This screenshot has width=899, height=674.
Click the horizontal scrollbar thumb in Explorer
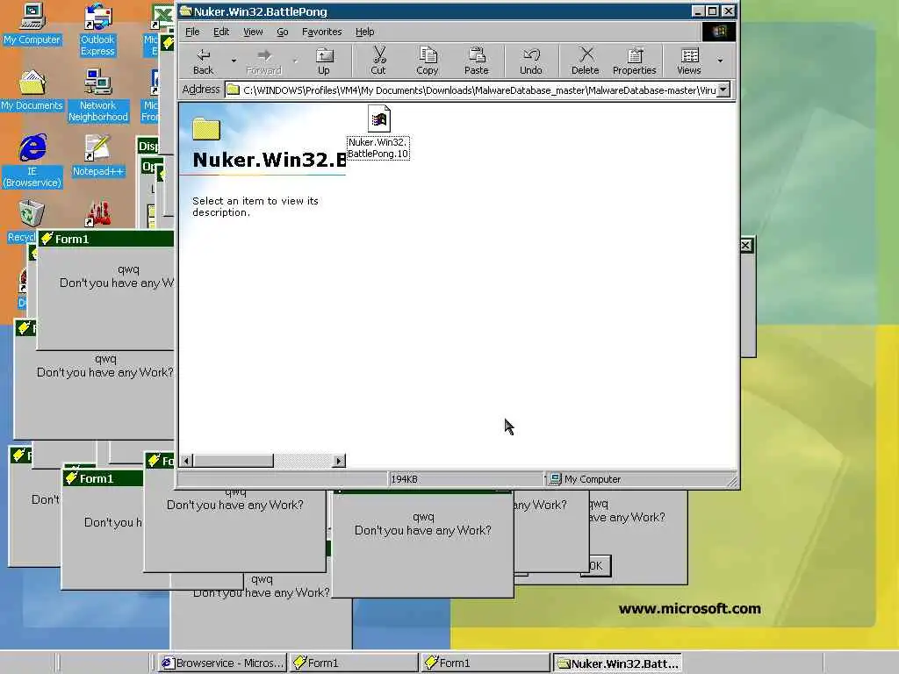point(234,460)
